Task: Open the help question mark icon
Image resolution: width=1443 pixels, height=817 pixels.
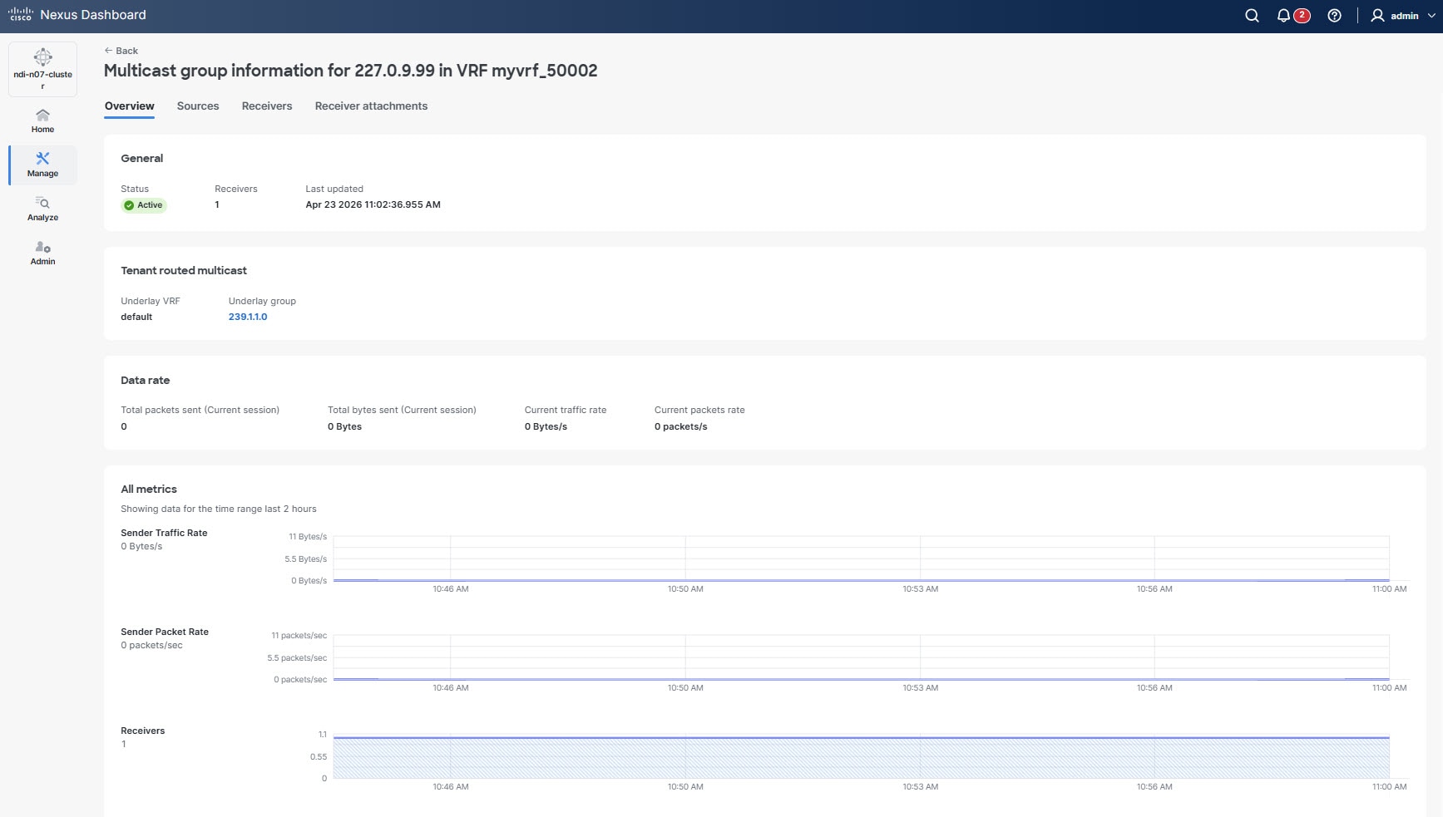Action: [x=1334, y=16]
